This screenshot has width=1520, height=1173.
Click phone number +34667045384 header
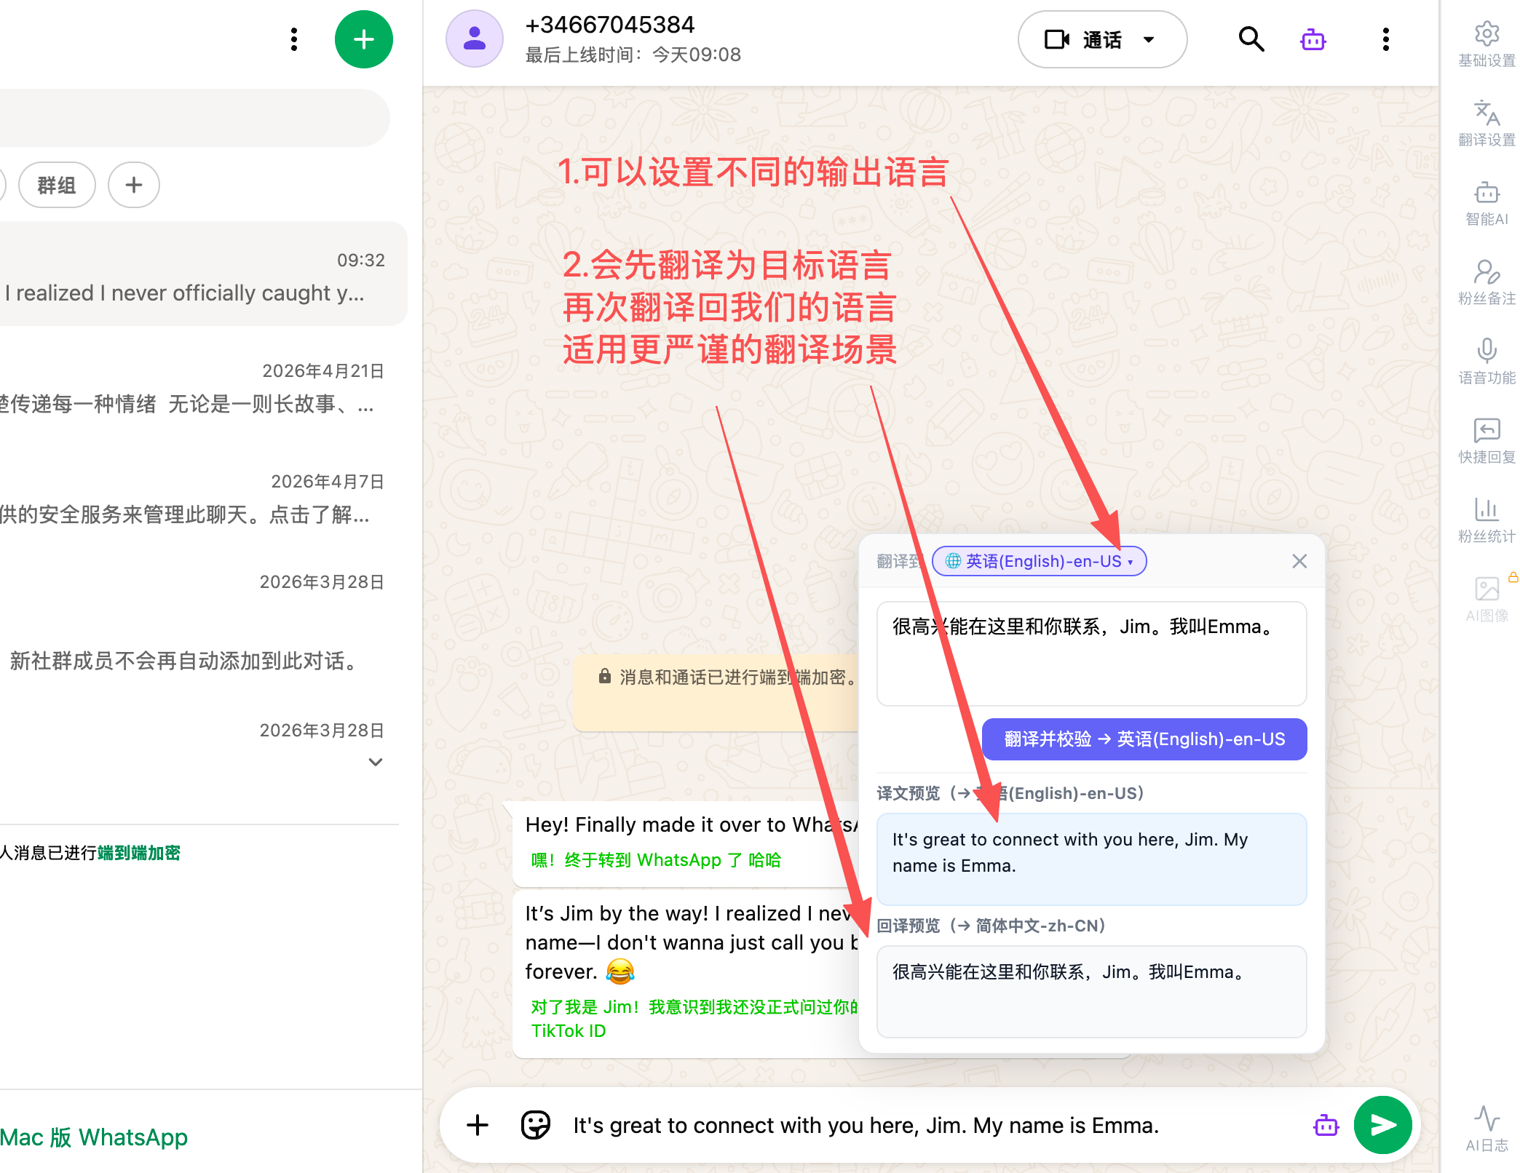tap(610, 25)
